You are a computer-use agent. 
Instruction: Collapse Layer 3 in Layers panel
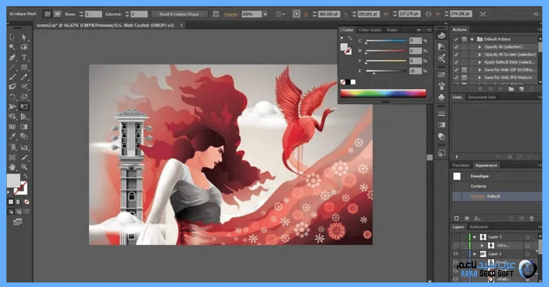(474, 237)
